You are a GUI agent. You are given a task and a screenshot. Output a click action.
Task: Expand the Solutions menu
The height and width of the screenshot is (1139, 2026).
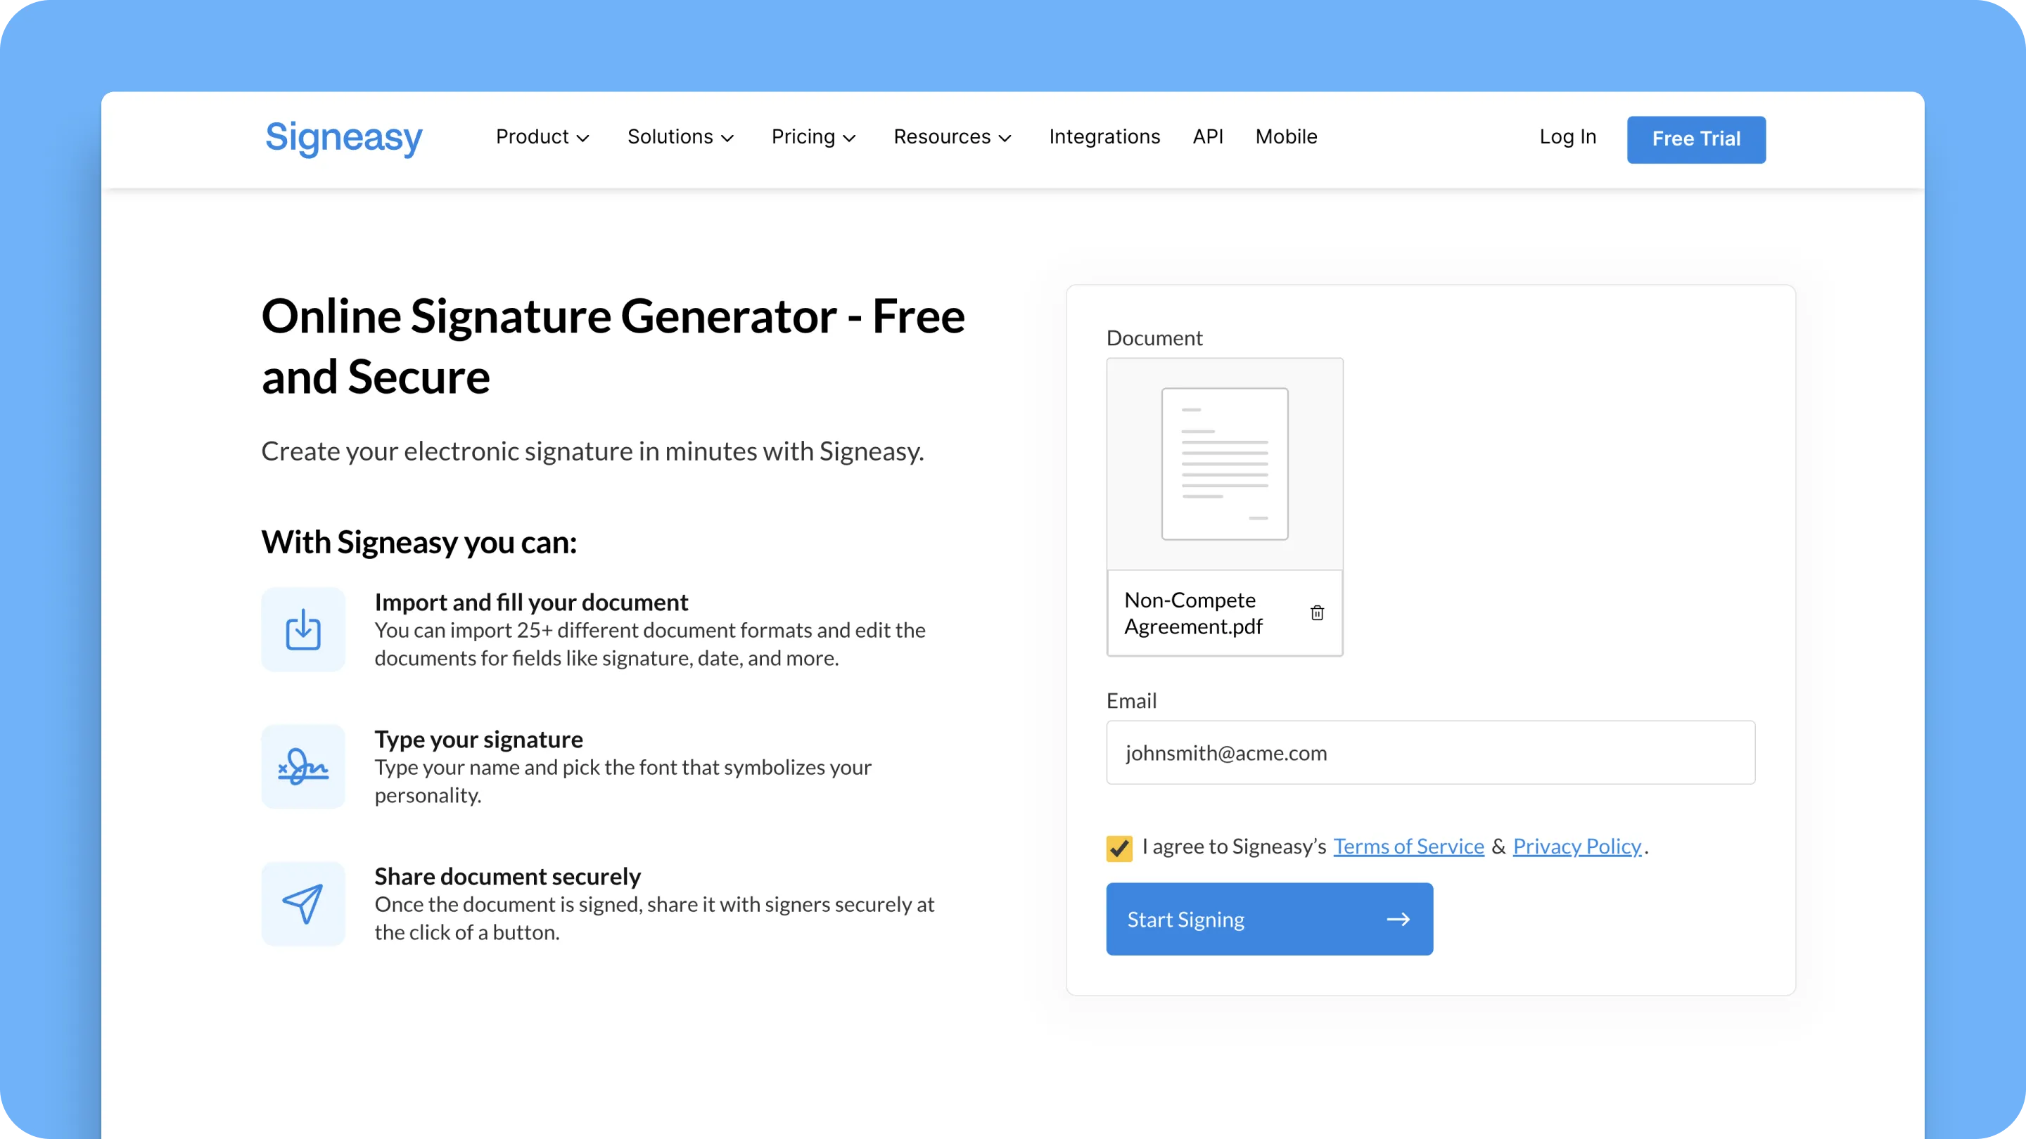tap(680, 137)
